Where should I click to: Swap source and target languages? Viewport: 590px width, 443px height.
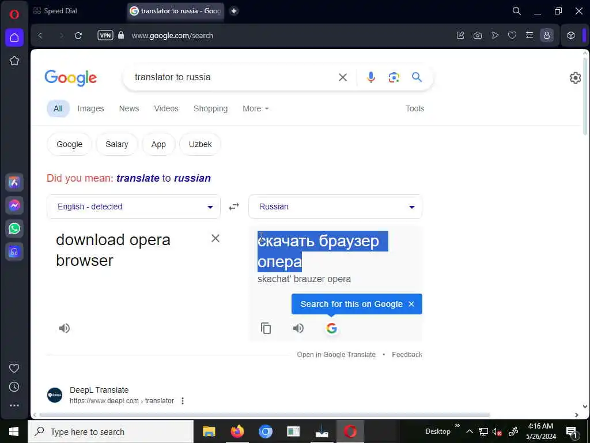tap(234, 207)
